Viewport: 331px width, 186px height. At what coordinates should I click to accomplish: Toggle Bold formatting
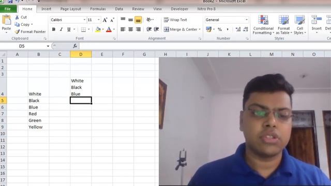pyautogui.click(x=54, y=29)
